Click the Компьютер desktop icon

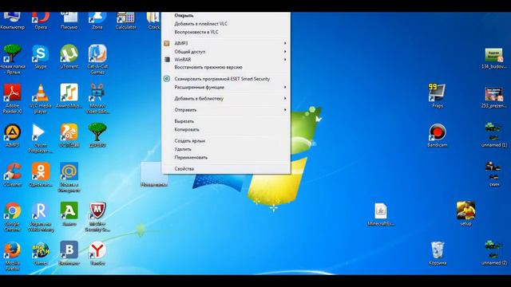pyautogui.click(x=13, y=19)
